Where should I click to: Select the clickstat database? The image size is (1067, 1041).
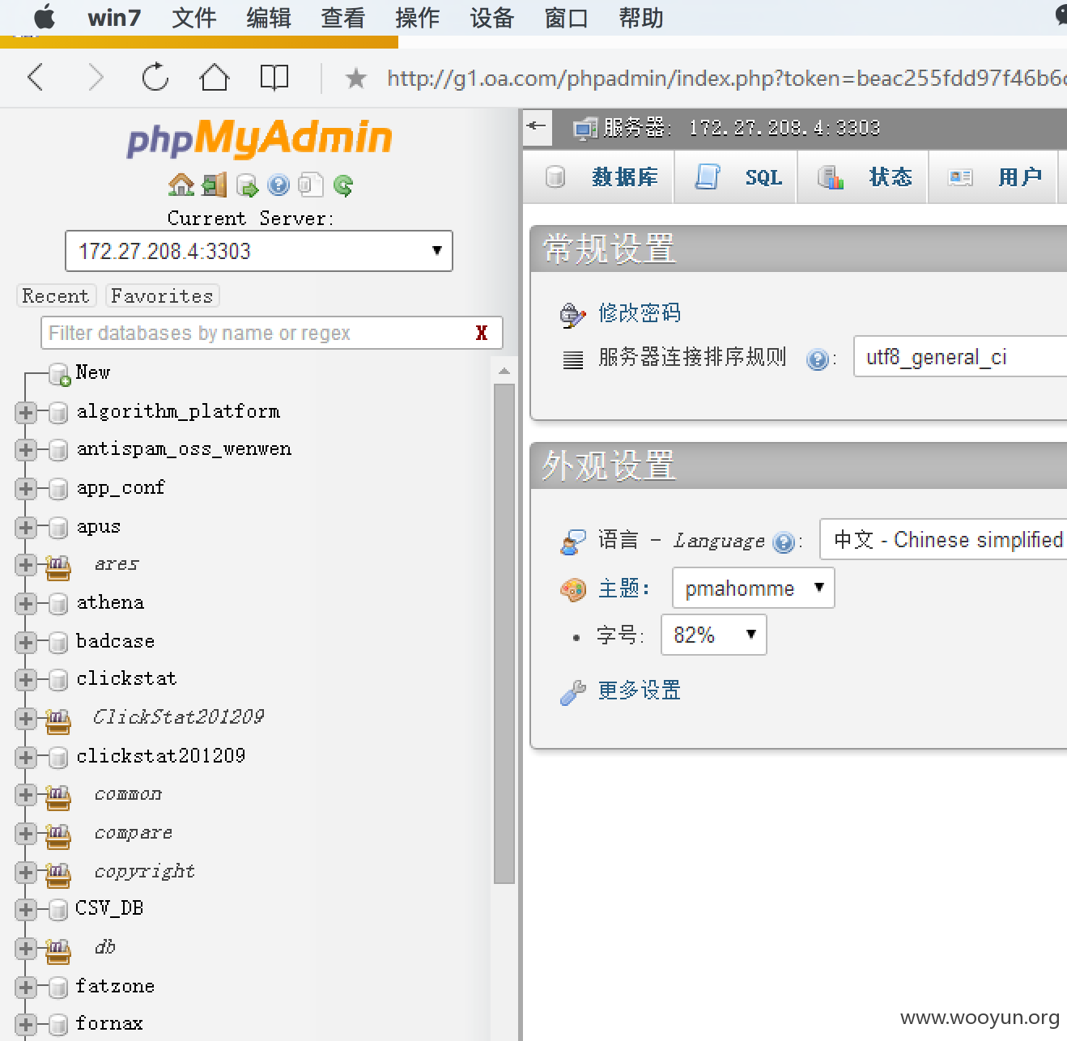(x=126, y=678)
